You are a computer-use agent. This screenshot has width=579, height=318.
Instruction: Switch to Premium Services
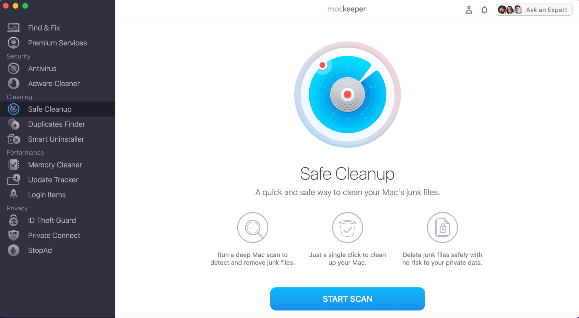57,43
